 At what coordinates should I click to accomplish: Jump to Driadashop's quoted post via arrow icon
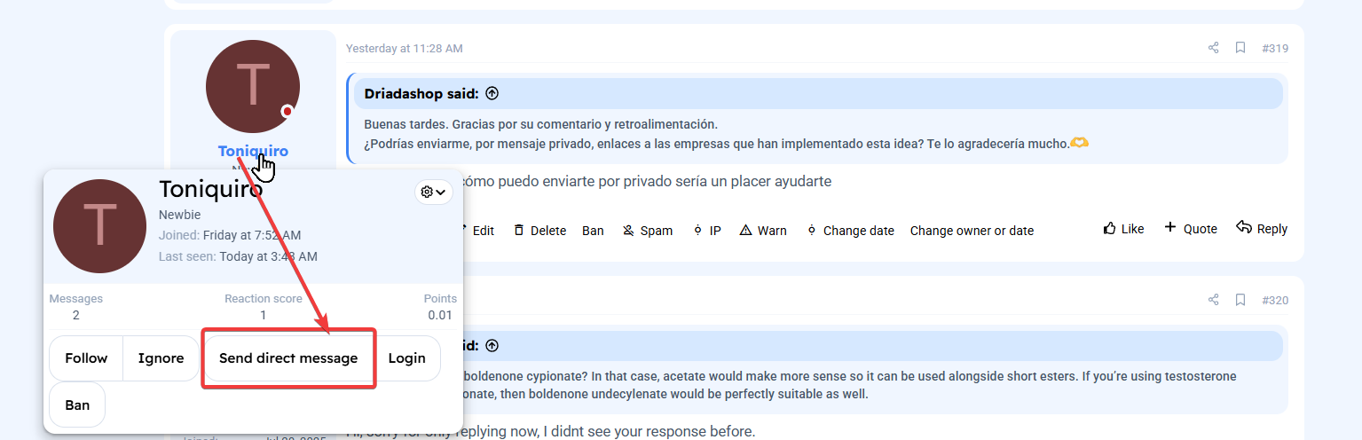tap(492, 93)
